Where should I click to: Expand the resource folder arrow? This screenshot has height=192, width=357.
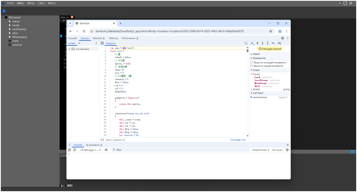pyautogui.click(x=6, y=45)
